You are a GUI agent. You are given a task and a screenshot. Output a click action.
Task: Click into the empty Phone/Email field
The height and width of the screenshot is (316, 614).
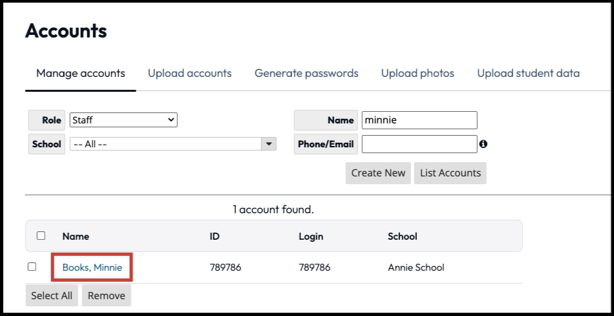(x=419, y=144)
